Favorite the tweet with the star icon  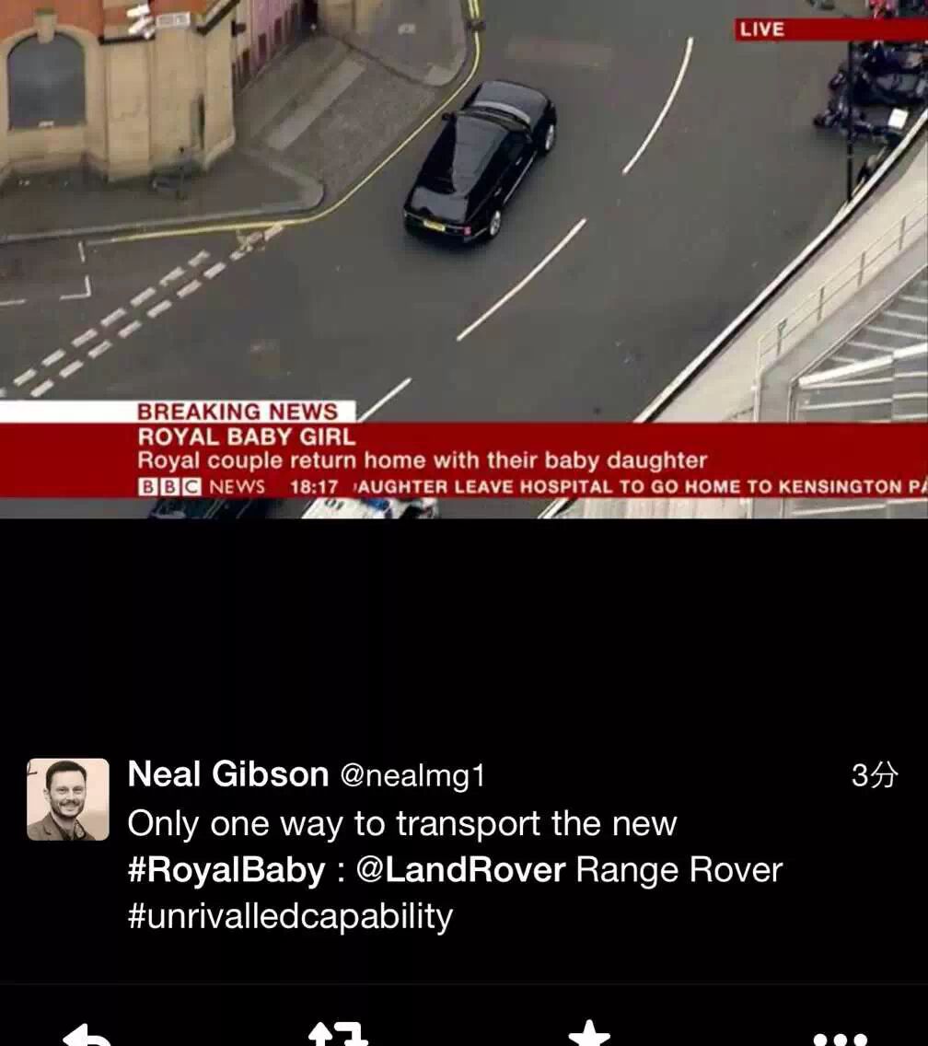point(589,1033)
